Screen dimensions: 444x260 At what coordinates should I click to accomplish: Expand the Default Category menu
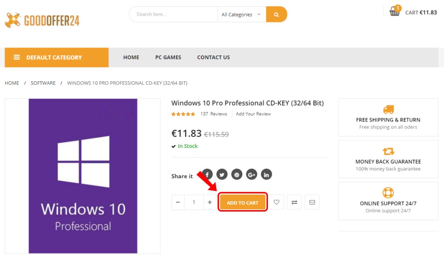pyautogui.click(x=57, y=58)
